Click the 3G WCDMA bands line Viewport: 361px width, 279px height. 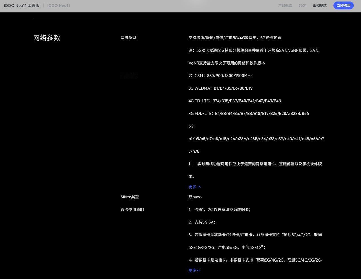click(x=221, y=88)
